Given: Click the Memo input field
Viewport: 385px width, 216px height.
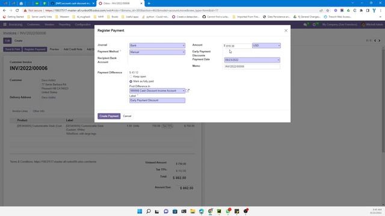Looking at the screenshot, I should point(252,67).
